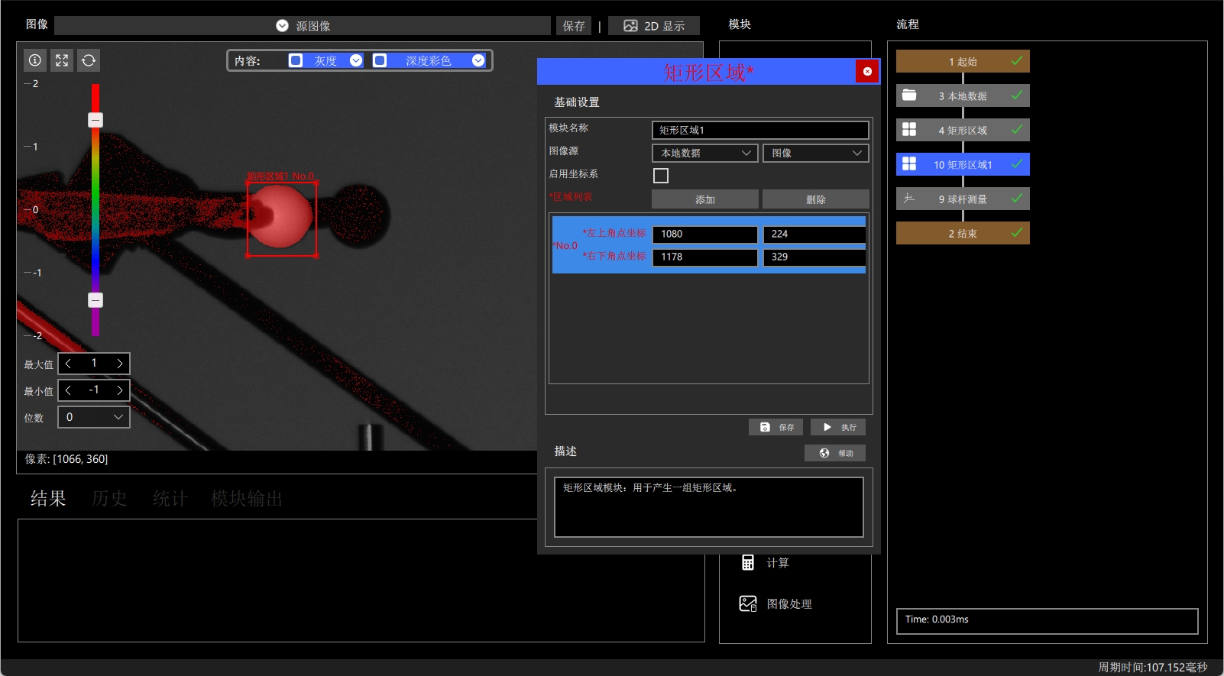Select the 9 球杆测量 flow step
The image size is (1224, 676).
point(963,199)
